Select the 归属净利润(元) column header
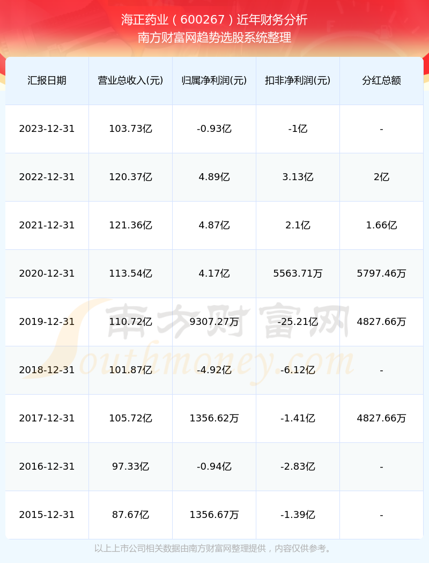Screen dimensions: 429x563 tap(214, 80)
